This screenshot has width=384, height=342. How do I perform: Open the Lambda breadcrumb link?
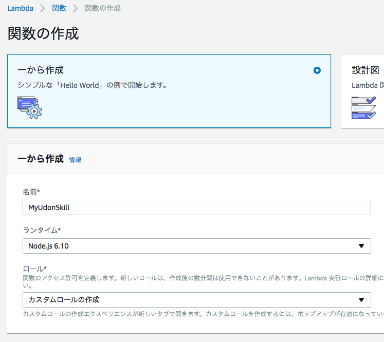pos(21,8)
